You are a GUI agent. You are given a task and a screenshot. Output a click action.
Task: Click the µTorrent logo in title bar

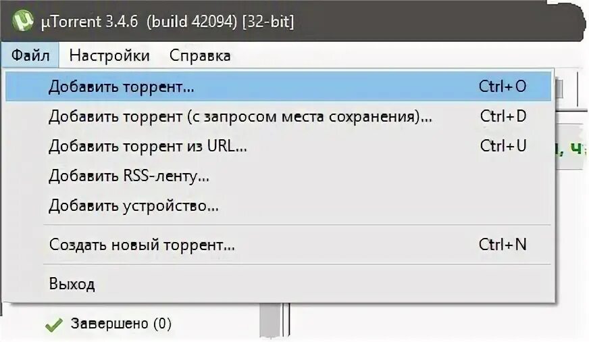click(22, 20)
